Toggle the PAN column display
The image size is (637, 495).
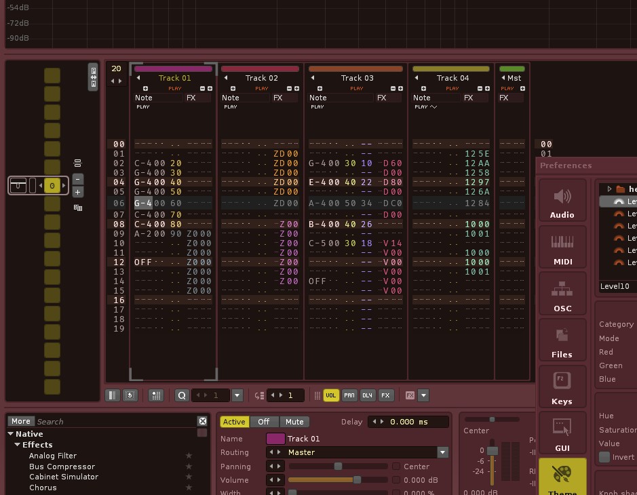[349, 395]
